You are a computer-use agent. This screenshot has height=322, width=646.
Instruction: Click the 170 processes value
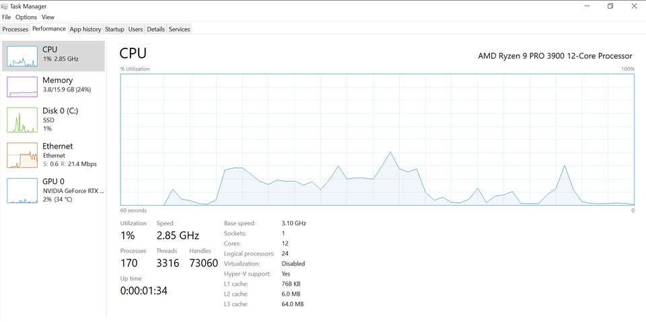pos(129,263)
